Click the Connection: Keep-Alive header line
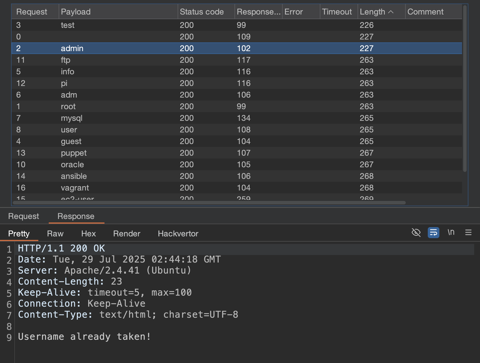 (x=82, y=303)
